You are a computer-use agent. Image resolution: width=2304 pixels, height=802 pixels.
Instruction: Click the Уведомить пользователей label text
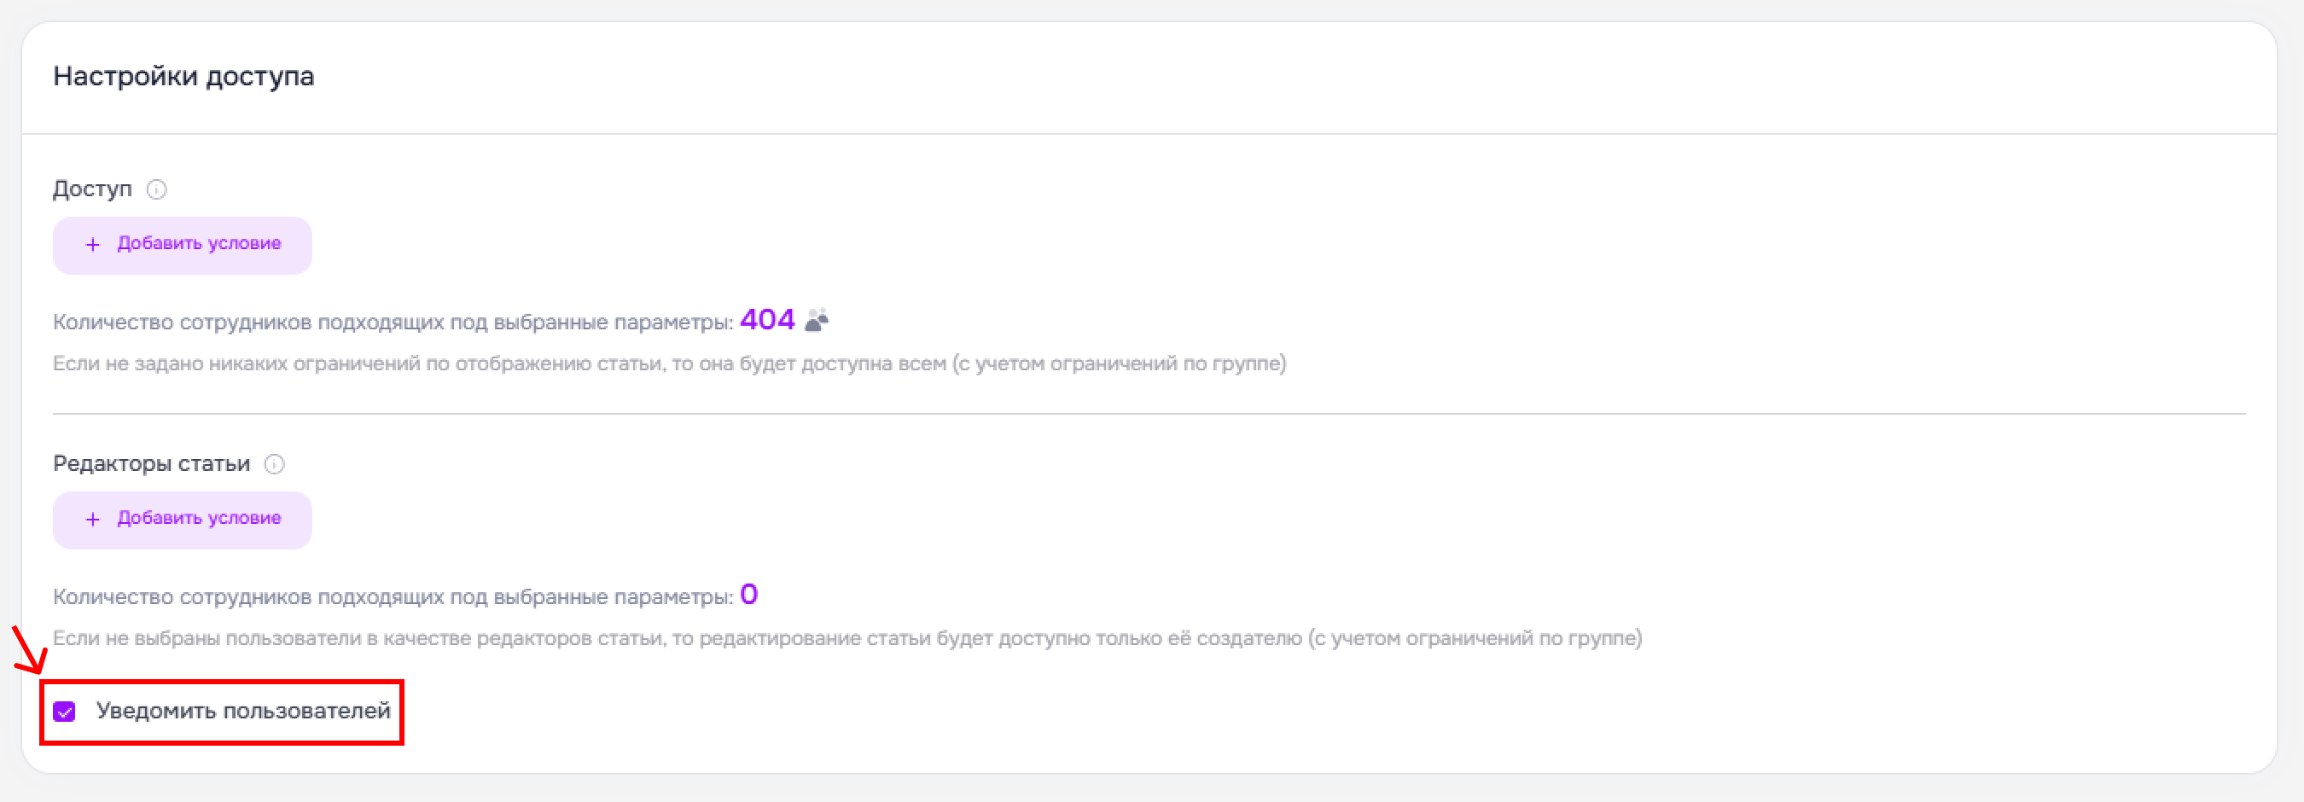pyautogui.click(x=243, y=711)
